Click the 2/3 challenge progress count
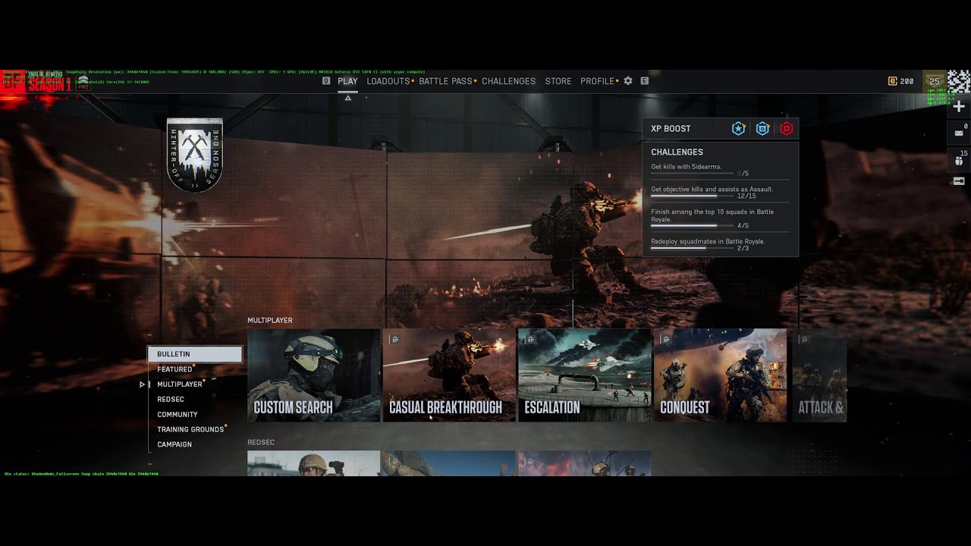 click(x=743, y=248)
